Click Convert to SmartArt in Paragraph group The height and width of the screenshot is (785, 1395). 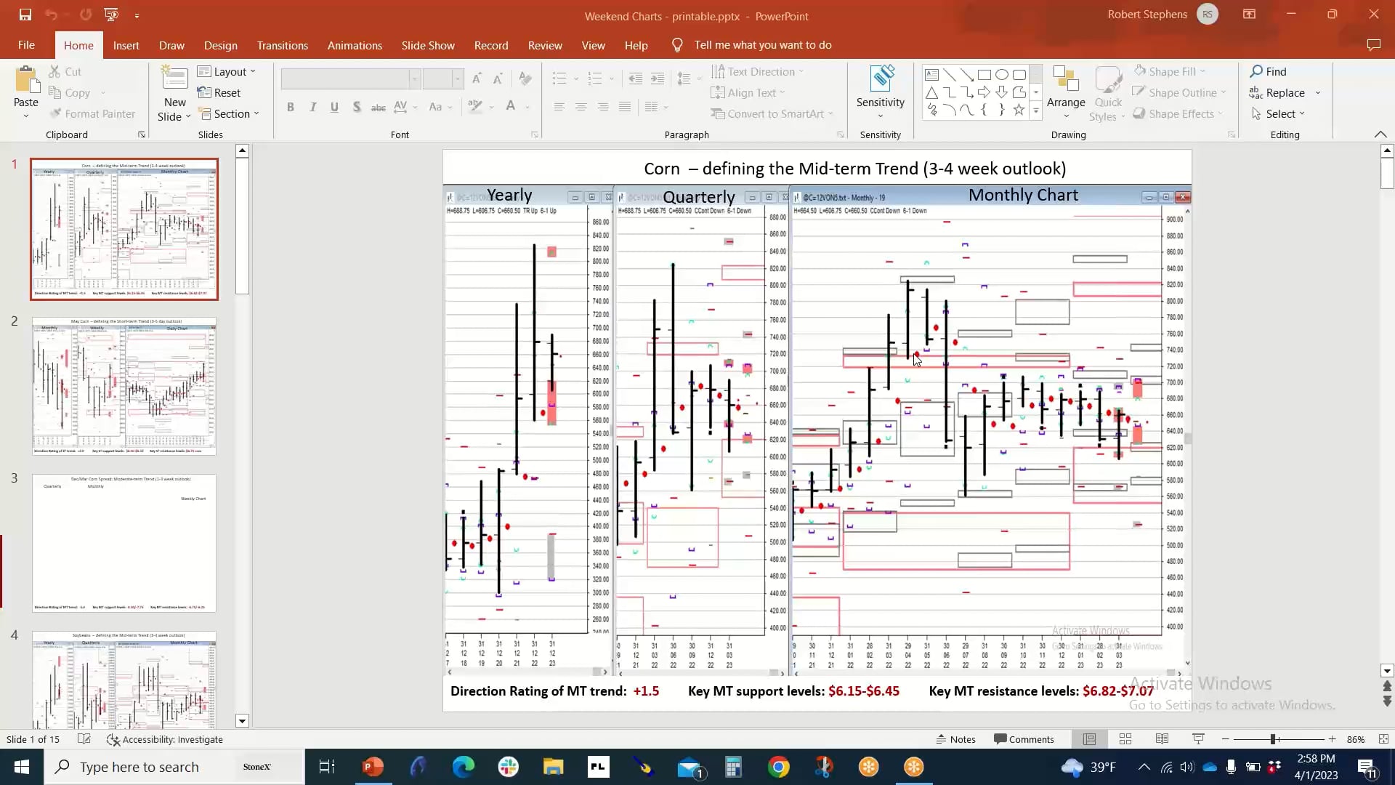coord(772,113)
